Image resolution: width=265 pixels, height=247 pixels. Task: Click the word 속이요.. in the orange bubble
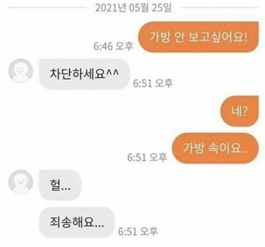(228, 148)
